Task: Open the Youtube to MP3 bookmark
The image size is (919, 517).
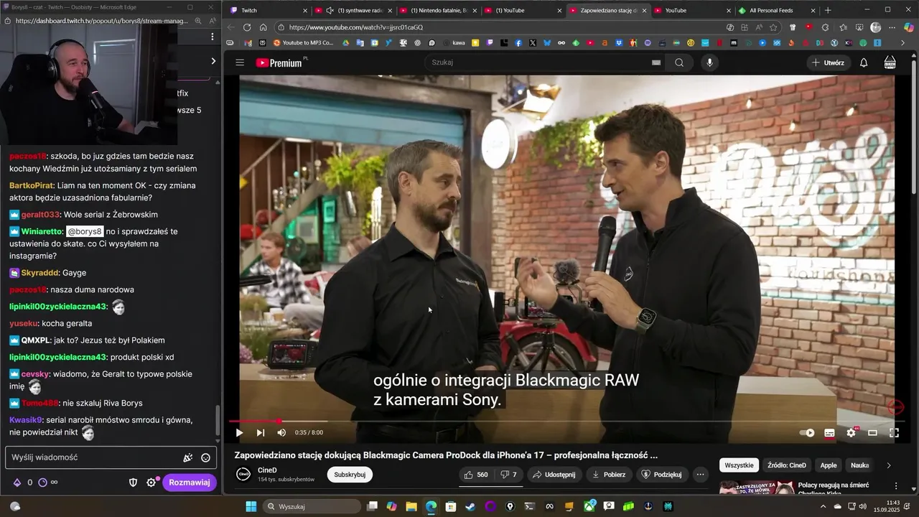Action: point(304,43)
